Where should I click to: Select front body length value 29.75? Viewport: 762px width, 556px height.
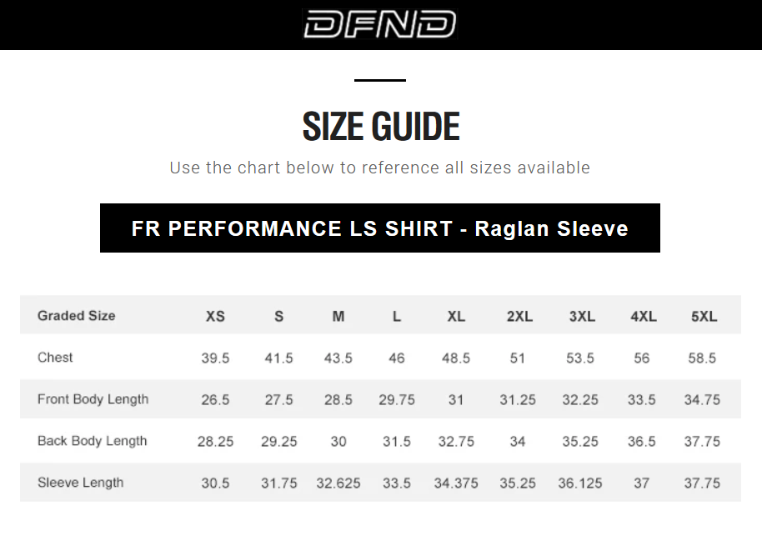[x=397, y=400]
